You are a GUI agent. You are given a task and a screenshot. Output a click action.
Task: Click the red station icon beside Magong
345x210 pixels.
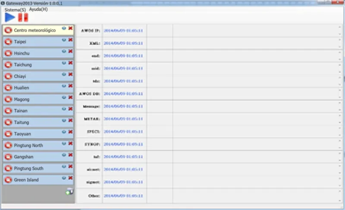pos(8,99)
